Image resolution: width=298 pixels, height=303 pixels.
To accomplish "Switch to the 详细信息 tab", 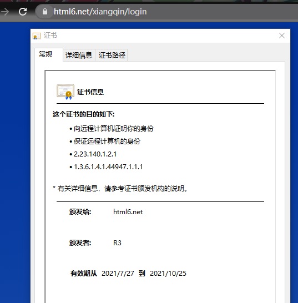I will [x=79, y=55].
